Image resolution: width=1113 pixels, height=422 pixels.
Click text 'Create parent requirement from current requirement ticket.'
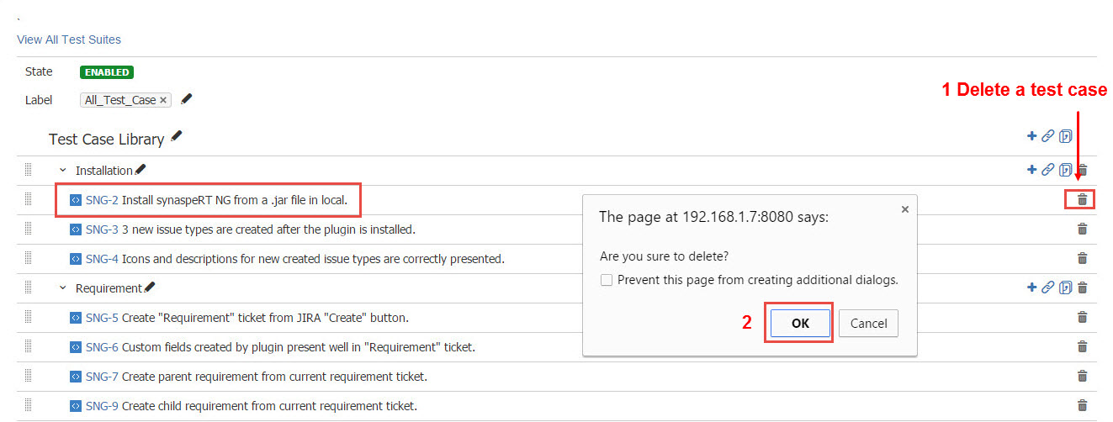click(x=274, y=377)
